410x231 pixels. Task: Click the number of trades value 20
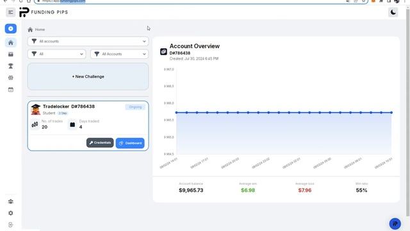(44, 127)
